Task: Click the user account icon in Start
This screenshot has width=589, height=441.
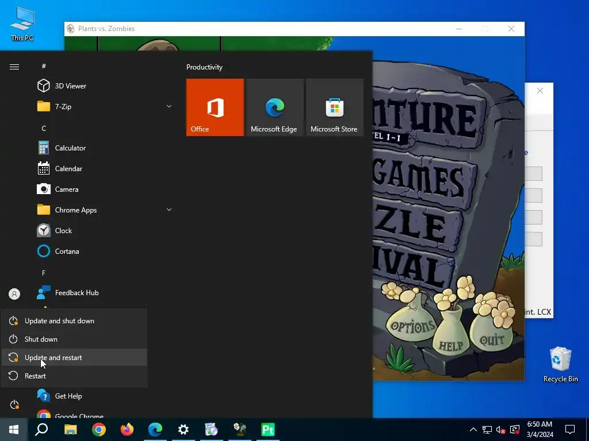Action: click(x=14, y=294)
